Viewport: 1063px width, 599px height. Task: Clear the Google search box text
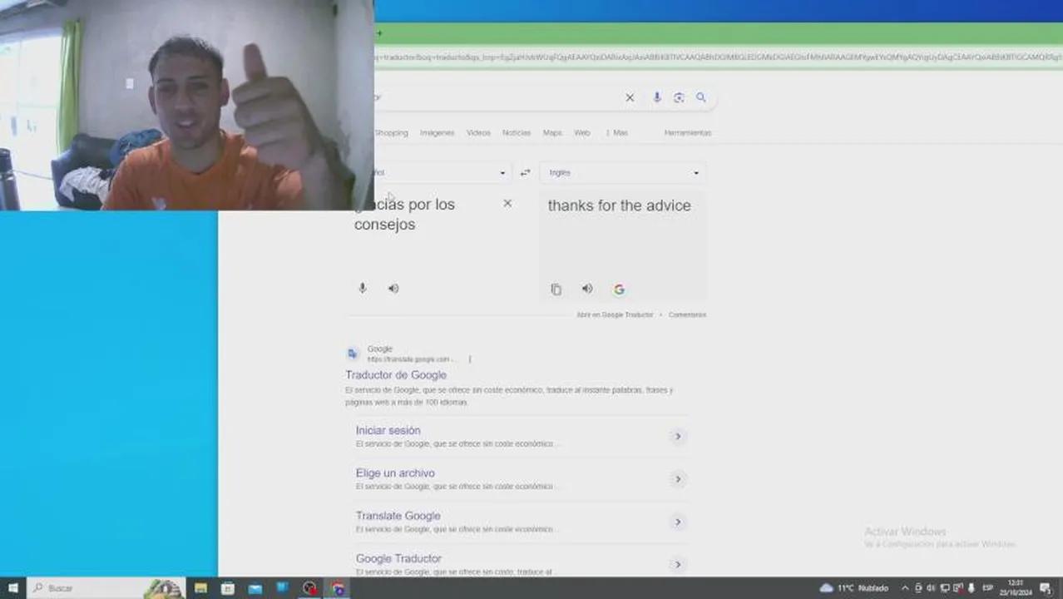(x=630, y=97)
